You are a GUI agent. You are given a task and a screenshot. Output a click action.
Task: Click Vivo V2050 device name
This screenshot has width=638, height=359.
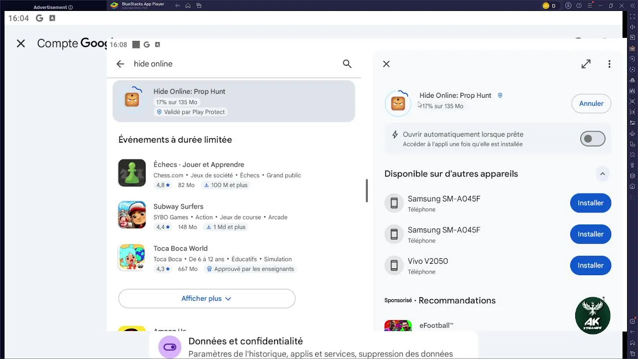[x=428, y=261]
